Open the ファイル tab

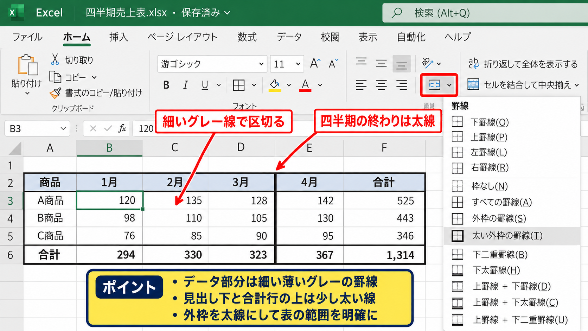coord(27,37)
